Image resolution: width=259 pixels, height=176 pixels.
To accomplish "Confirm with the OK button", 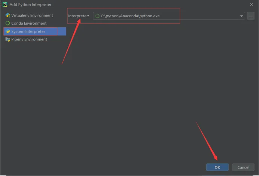I will tap(217, 167).
